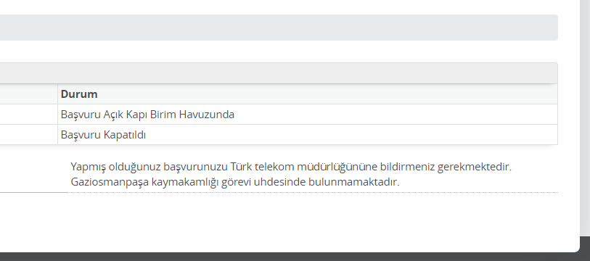
Task: Click the words 'Türk telekom' in the response
Action: 262,166
